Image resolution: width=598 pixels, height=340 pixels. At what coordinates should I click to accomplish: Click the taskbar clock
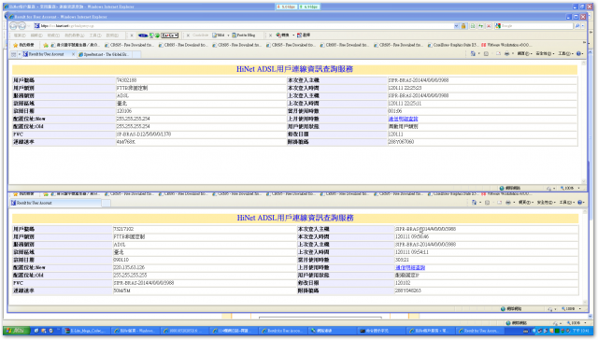[x=581, y=331]
